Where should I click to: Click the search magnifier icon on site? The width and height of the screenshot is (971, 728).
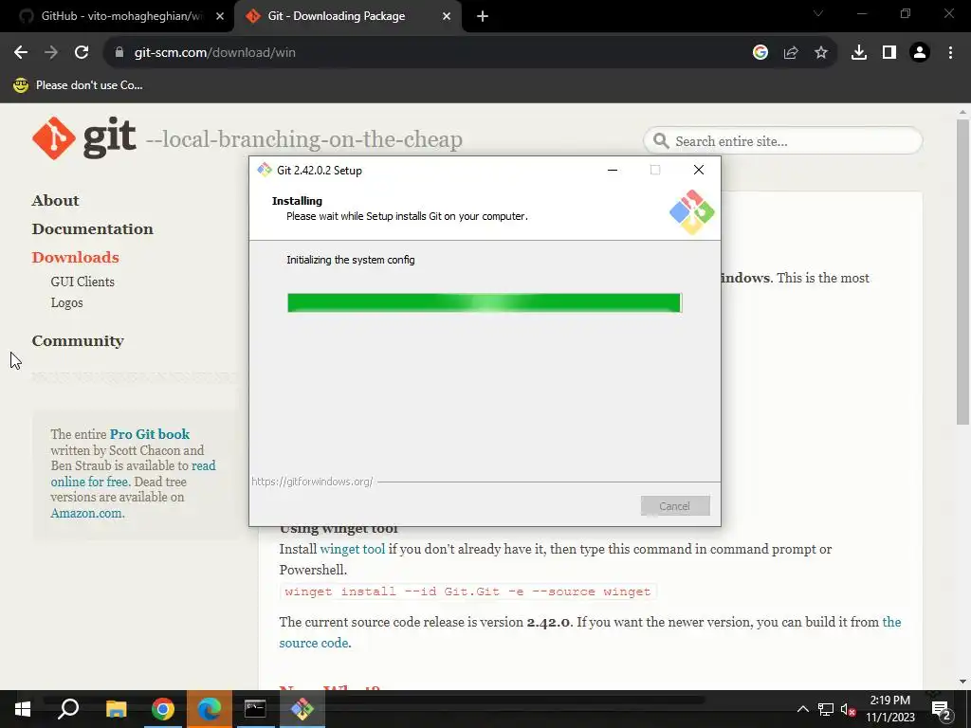point(661,141)
